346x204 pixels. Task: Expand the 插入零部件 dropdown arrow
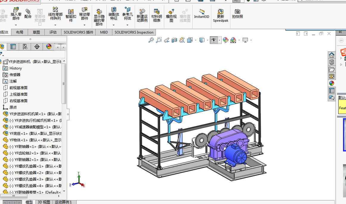click(16, 25)
